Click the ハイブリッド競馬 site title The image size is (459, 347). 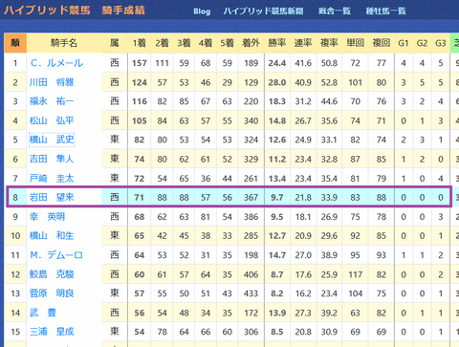pos(47,11)
